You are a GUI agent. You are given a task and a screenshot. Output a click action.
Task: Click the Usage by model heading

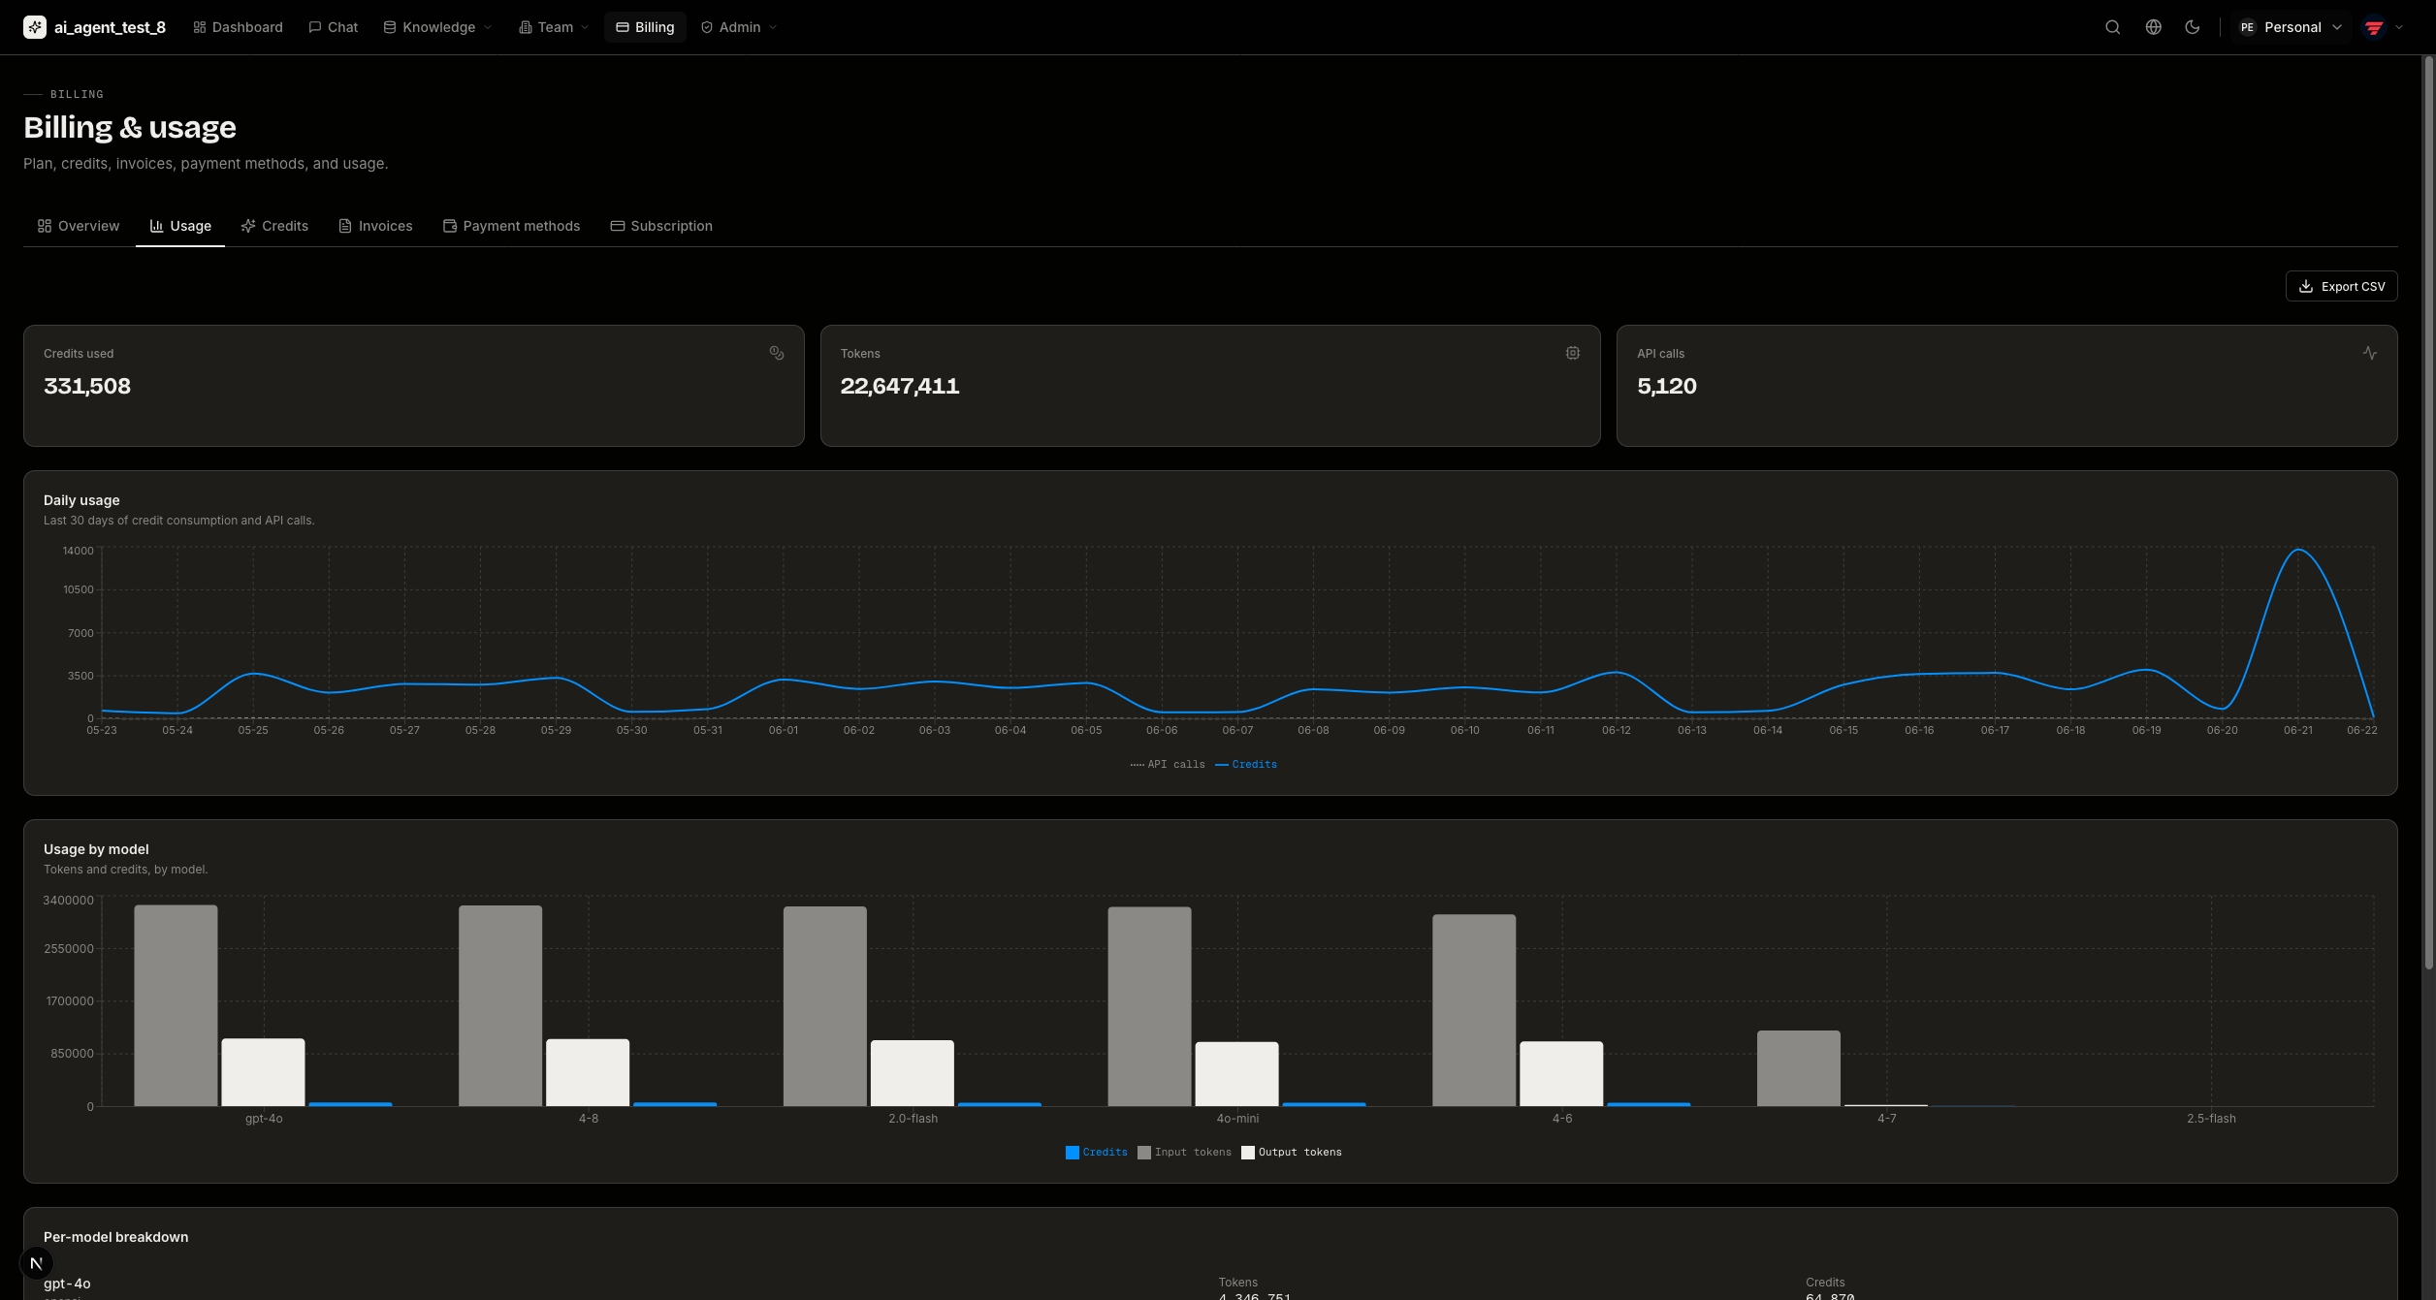coord(96,849)
